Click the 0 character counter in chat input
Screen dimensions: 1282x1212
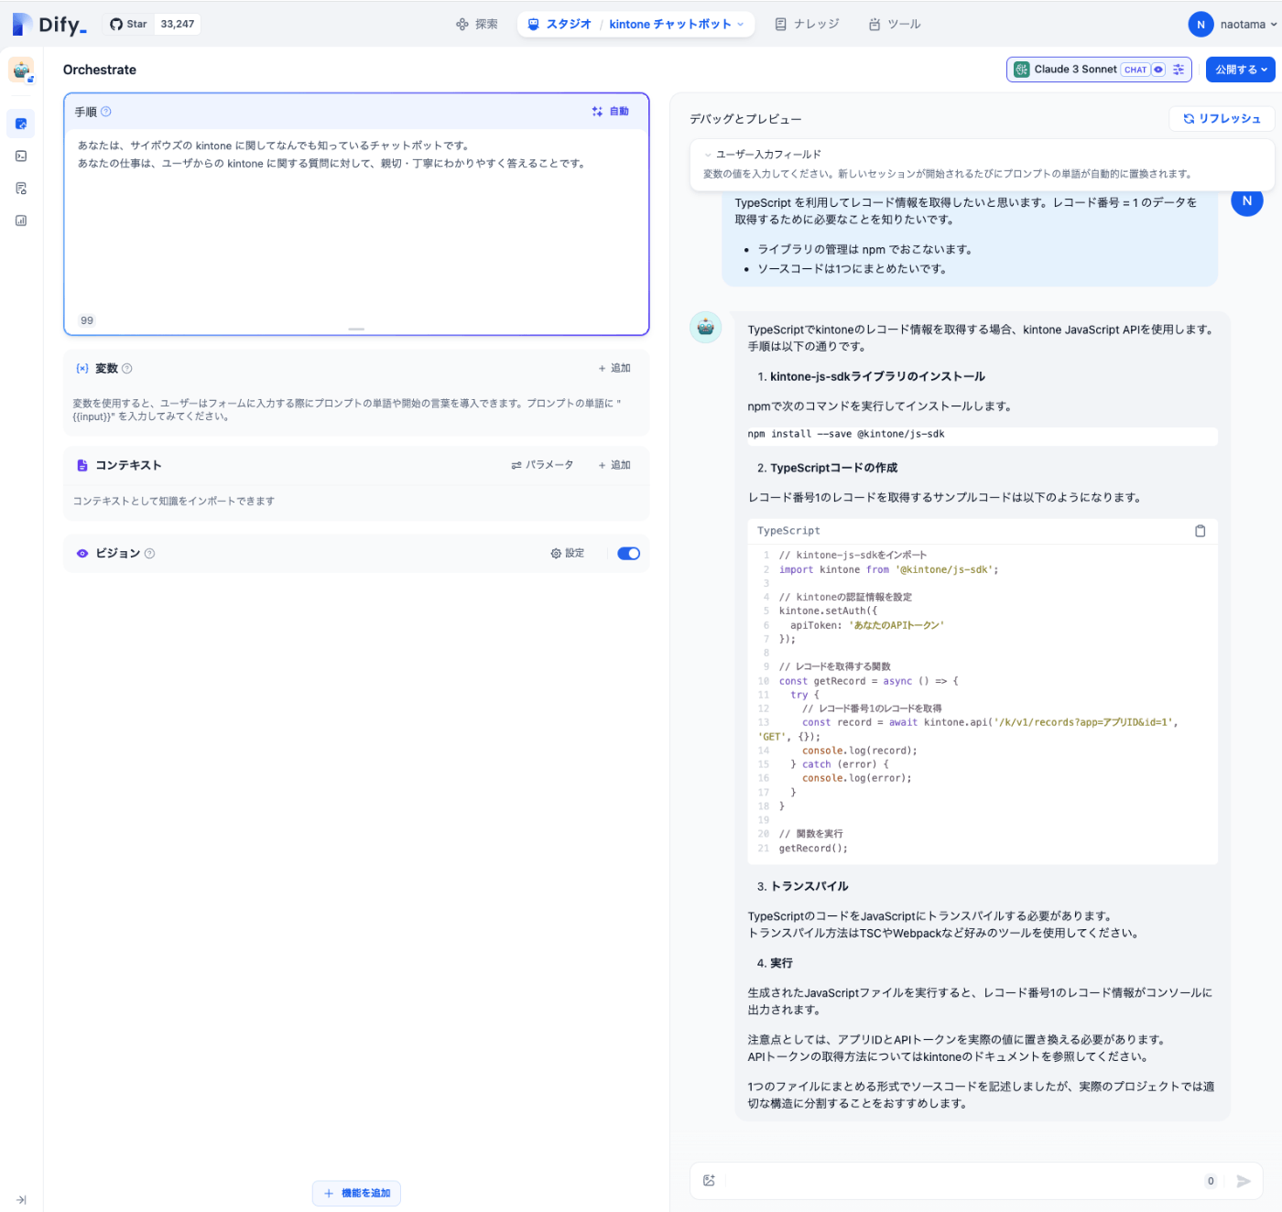[x=1211, y=1181]
